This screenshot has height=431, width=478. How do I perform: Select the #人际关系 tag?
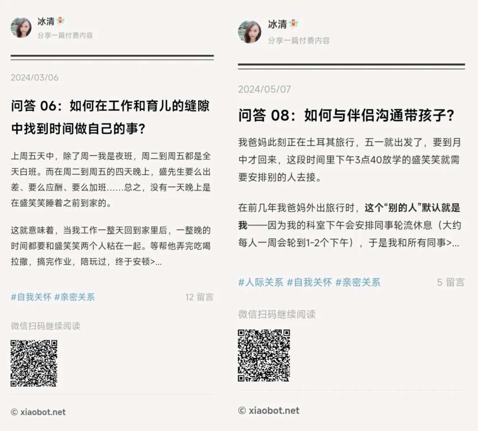[x=261, y=282]
